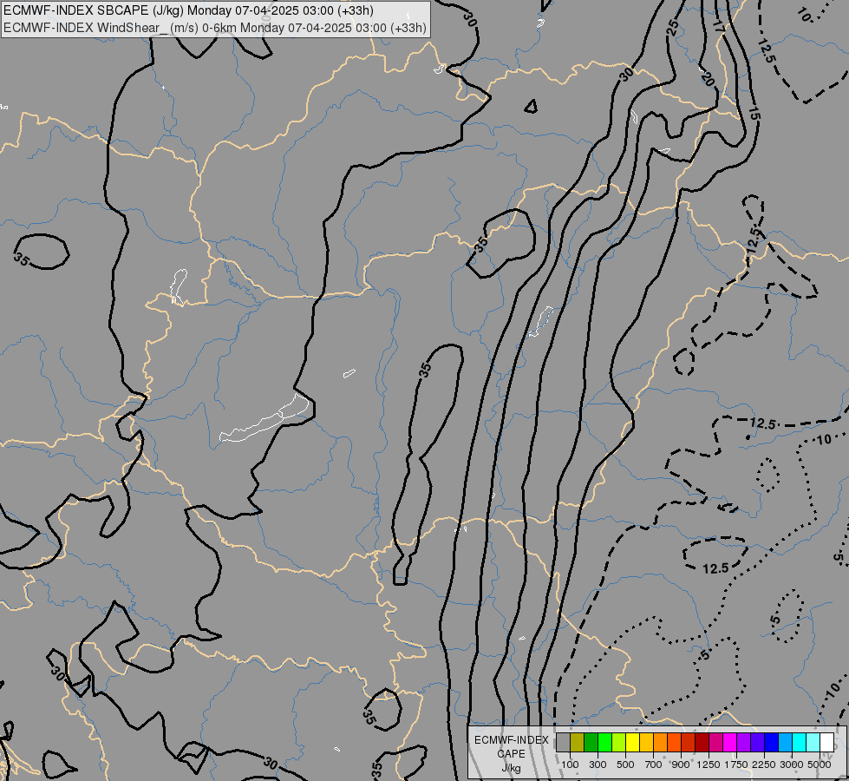Click the legend value '3000'
This screenshot has width=849, height=781.
(792, 765)
